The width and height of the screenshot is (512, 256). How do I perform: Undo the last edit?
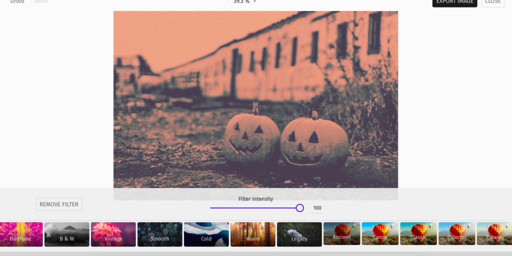pos(17,1)
